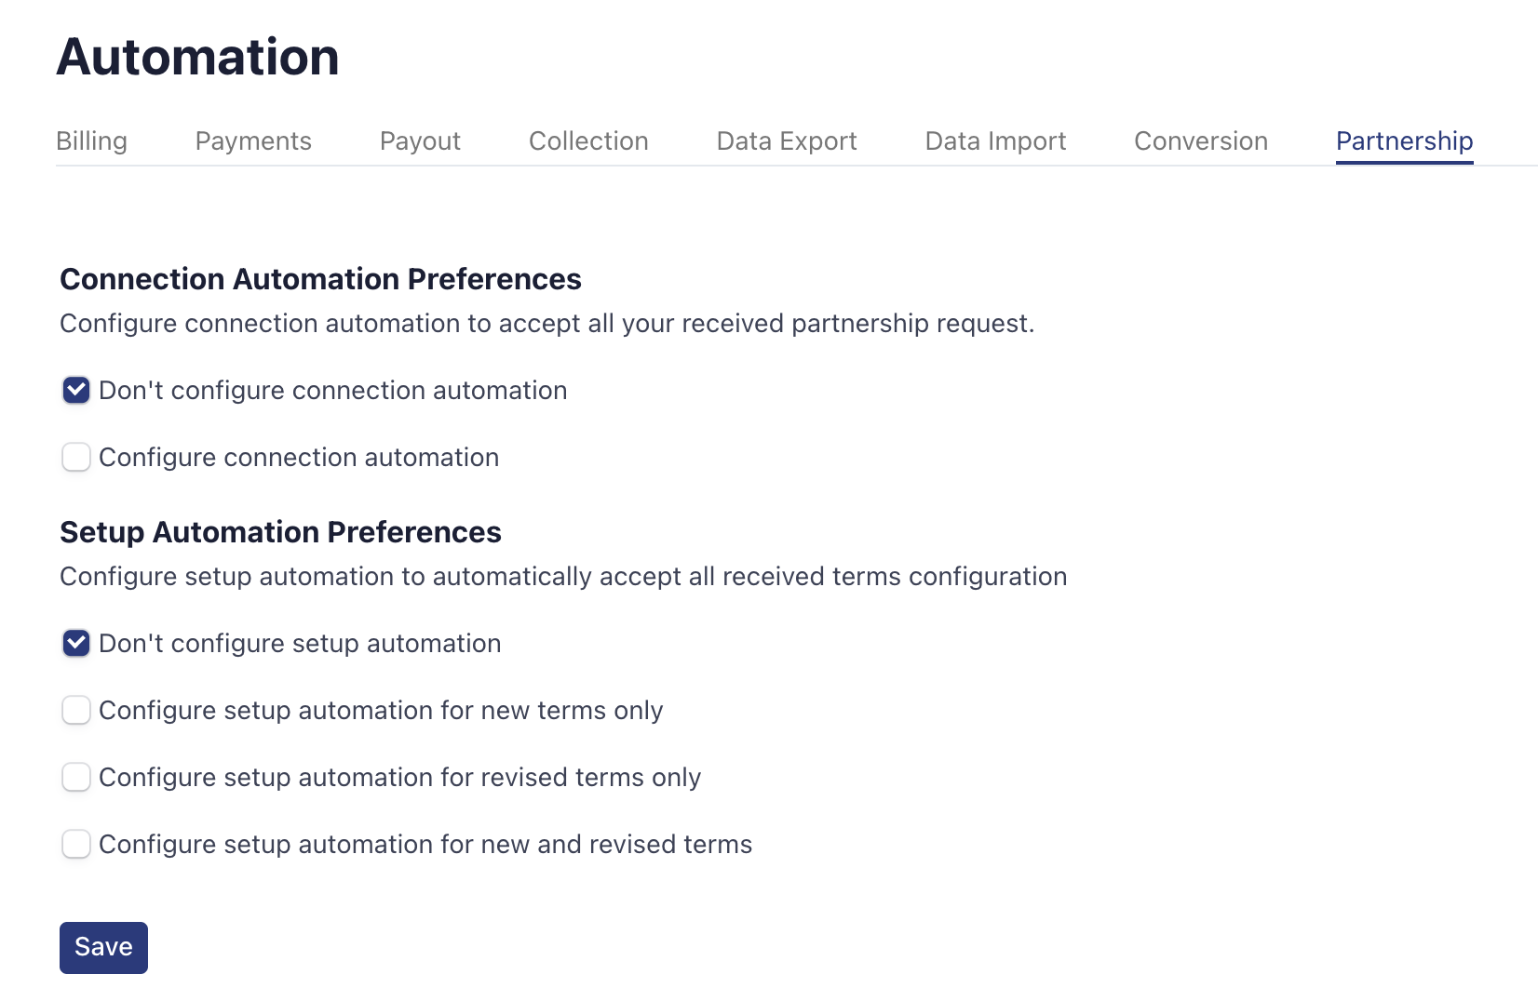The width and height of the screenshot is (1538, 1001).
Task: Open the Data Export tab
Action: pos(786,141)
